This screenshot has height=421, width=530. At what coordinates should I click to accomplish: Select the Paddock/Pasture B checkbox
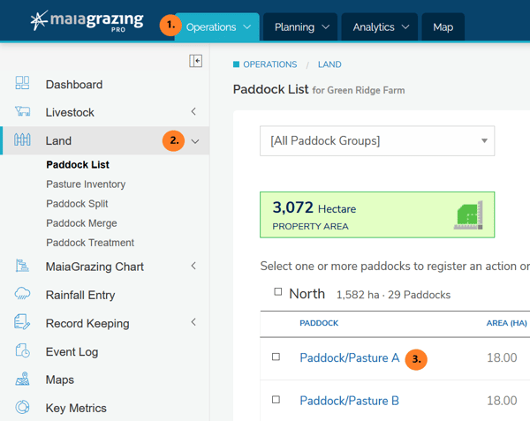pyautogui.click(x=276, y=400)
